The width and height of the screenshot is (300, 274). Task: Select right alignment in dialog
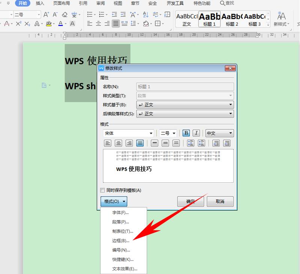129,143
